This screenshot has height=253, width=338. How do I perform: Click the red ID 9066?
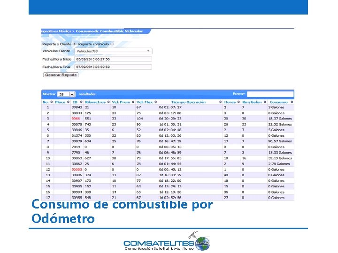pos(76,119)
